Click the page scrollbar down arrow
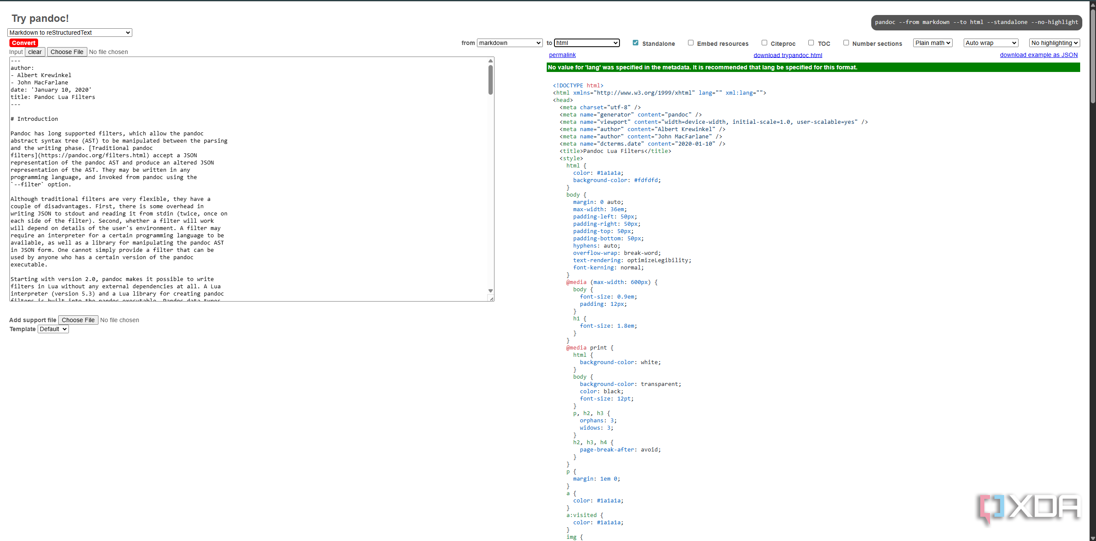Image resolution: width=1096 pixels, height=541 pixels. 1093,538
